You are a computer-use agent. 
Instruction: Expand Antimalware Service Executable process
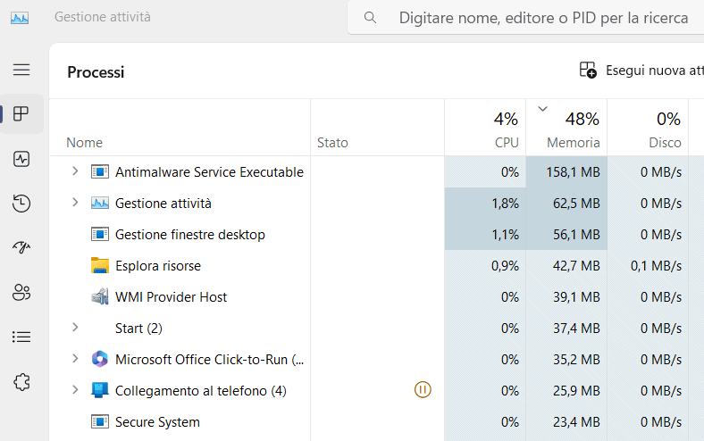pos(75,171)
